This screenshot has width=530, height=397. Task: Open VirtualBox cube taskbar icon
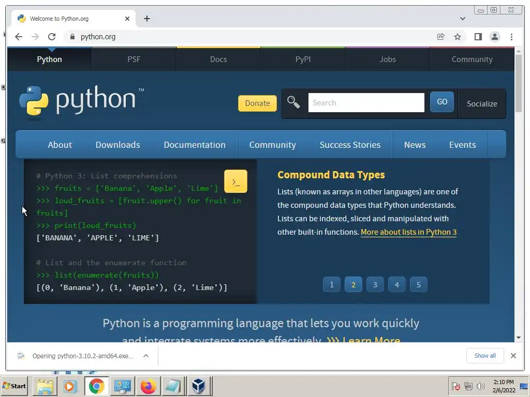(199, 386)
